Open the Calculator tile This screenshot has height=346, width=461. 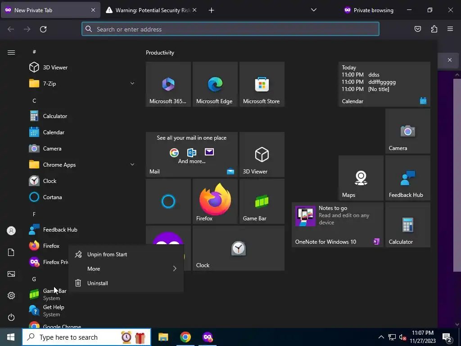(408, 225)
